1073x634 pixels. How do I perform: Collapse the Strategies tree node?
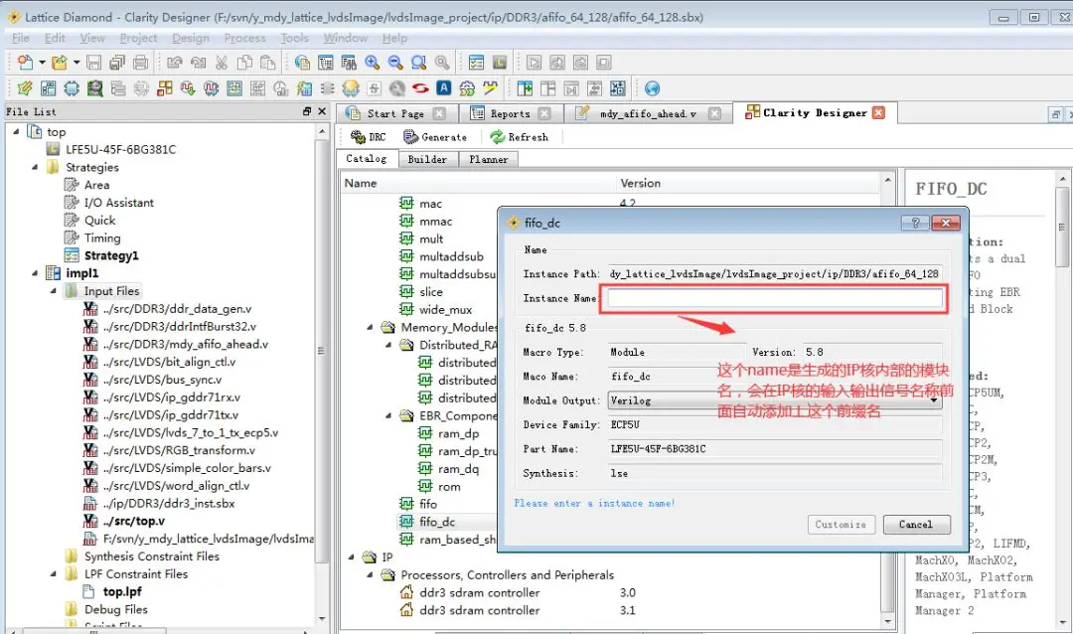tap(34, 166)
